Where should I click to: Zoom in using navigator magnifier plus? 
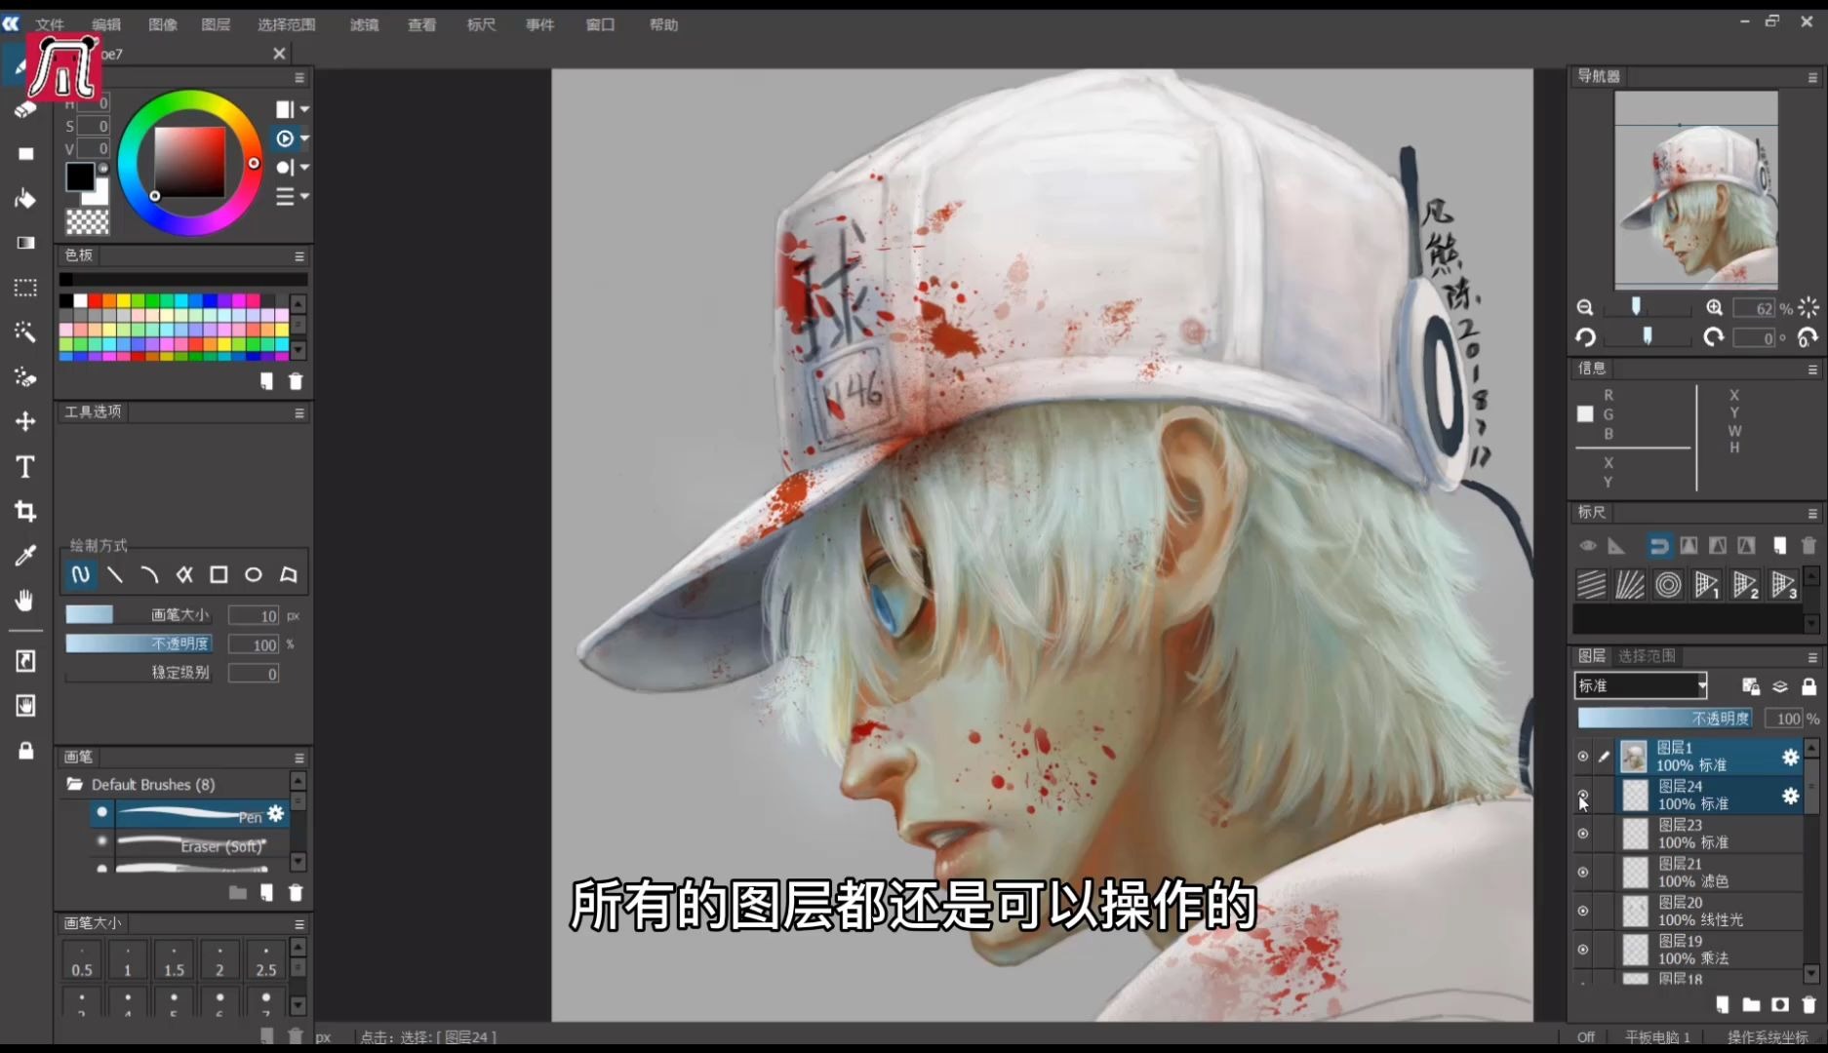point(1714,308)
